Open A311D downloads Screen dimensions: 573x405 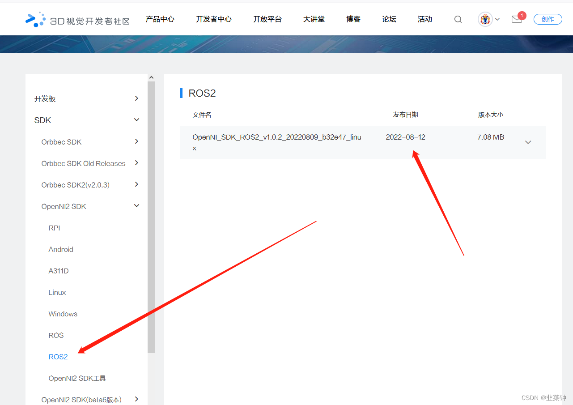[x=59, y=271]
